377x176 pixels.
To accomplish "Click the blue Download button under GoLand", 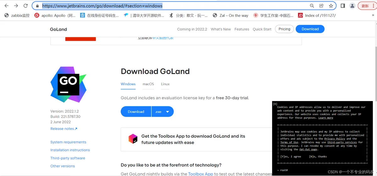I will point(136,112).
